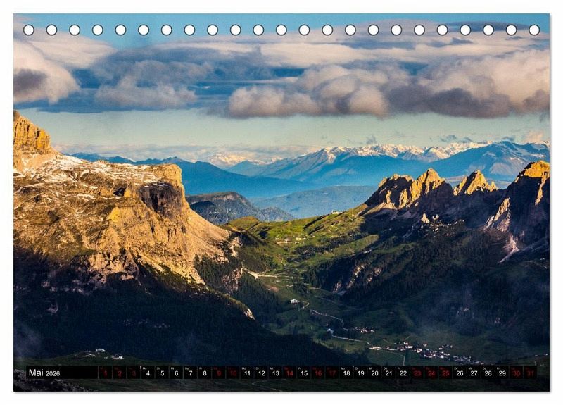
Task: Click the village in the lower-right valley
Action: pyautogui.click(x=422, y=350)
